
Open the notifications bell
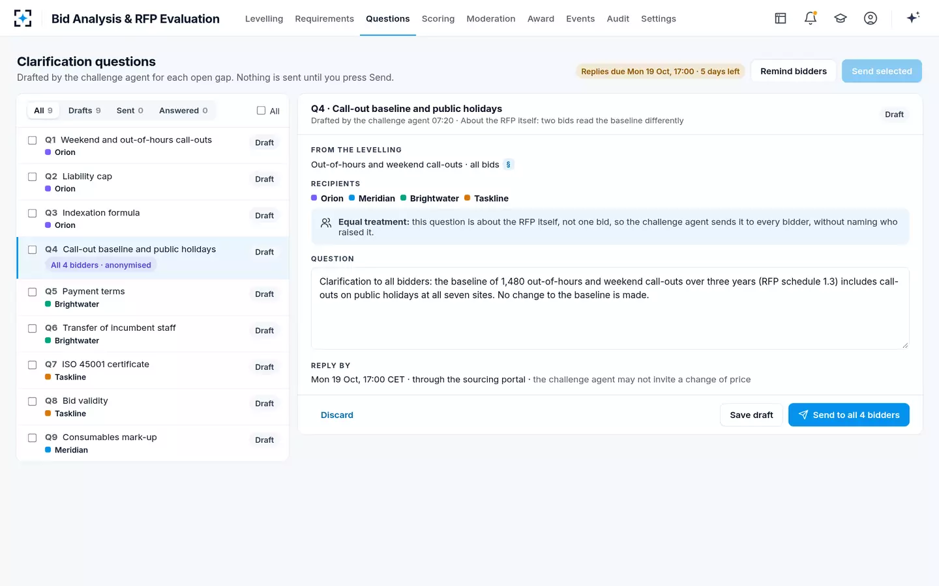coord(811,18)
